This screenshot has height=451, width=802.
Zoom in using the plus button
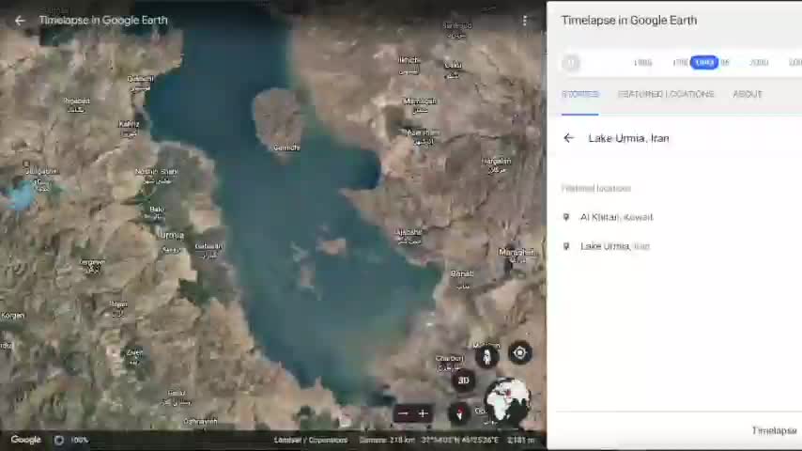[423, 413]
